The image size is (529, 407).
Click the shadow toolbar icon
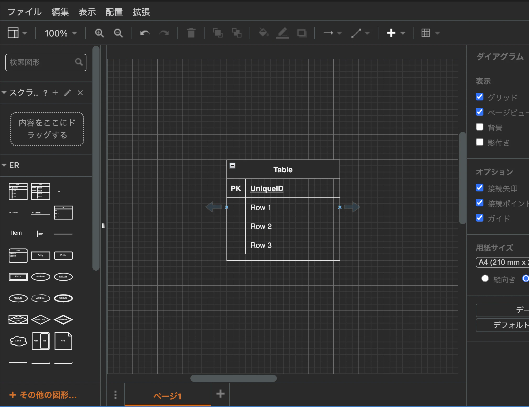click(302, 33)
